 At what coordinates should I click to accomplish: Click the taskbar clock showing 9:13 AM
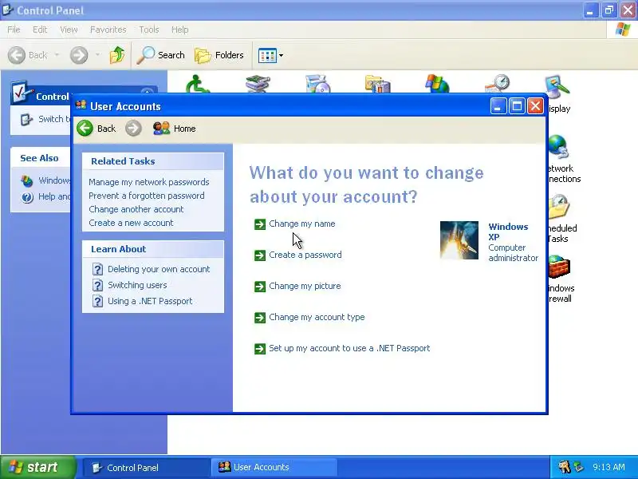pos(608,467)
